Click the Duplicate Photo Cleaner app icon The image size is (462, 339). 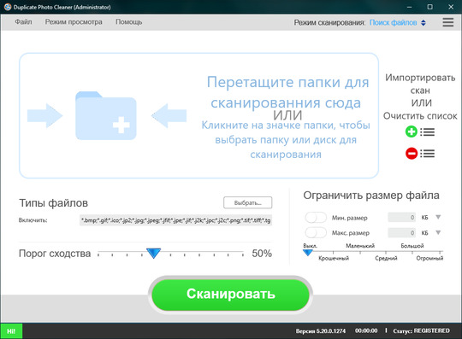[x=8, y=7]
